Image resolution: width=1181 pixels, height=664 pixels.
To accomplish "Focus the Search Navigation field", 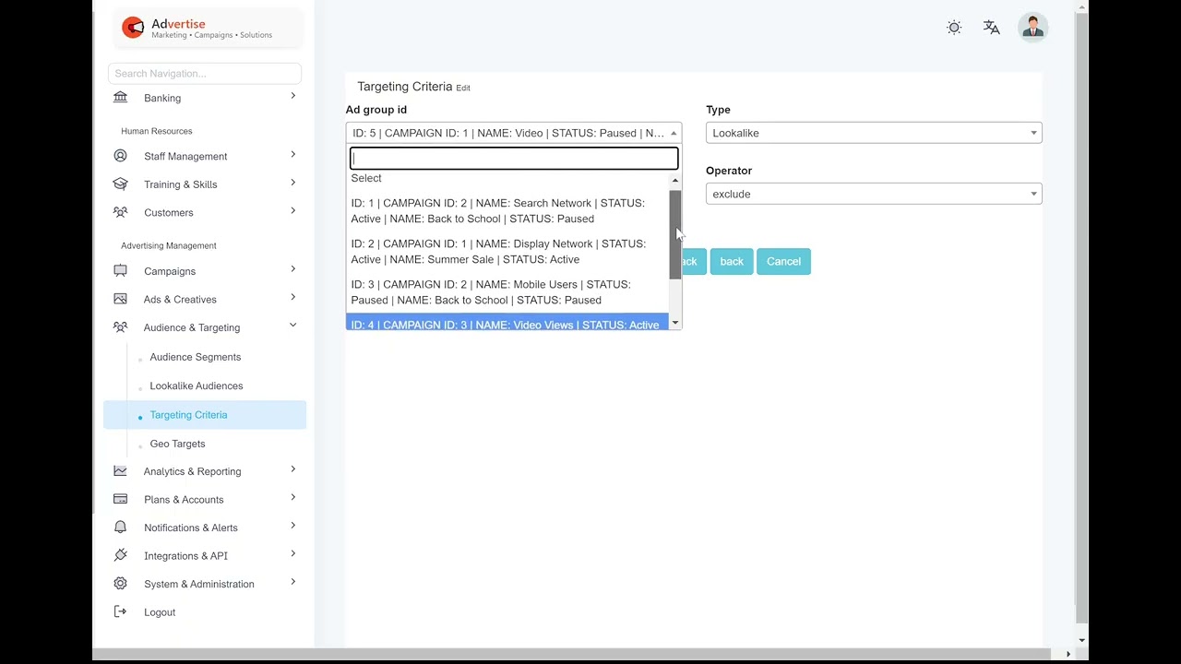I will point(205,74).
